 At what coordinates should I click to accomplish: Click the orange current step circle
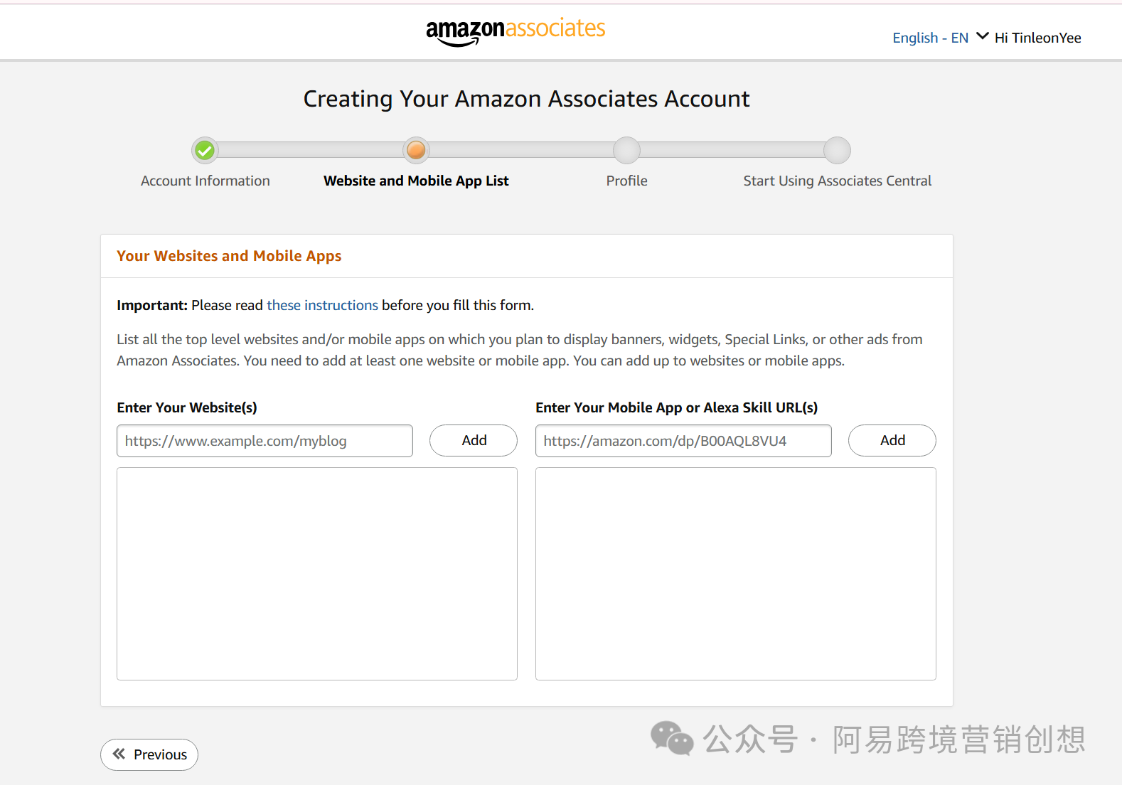click(416, 150)
